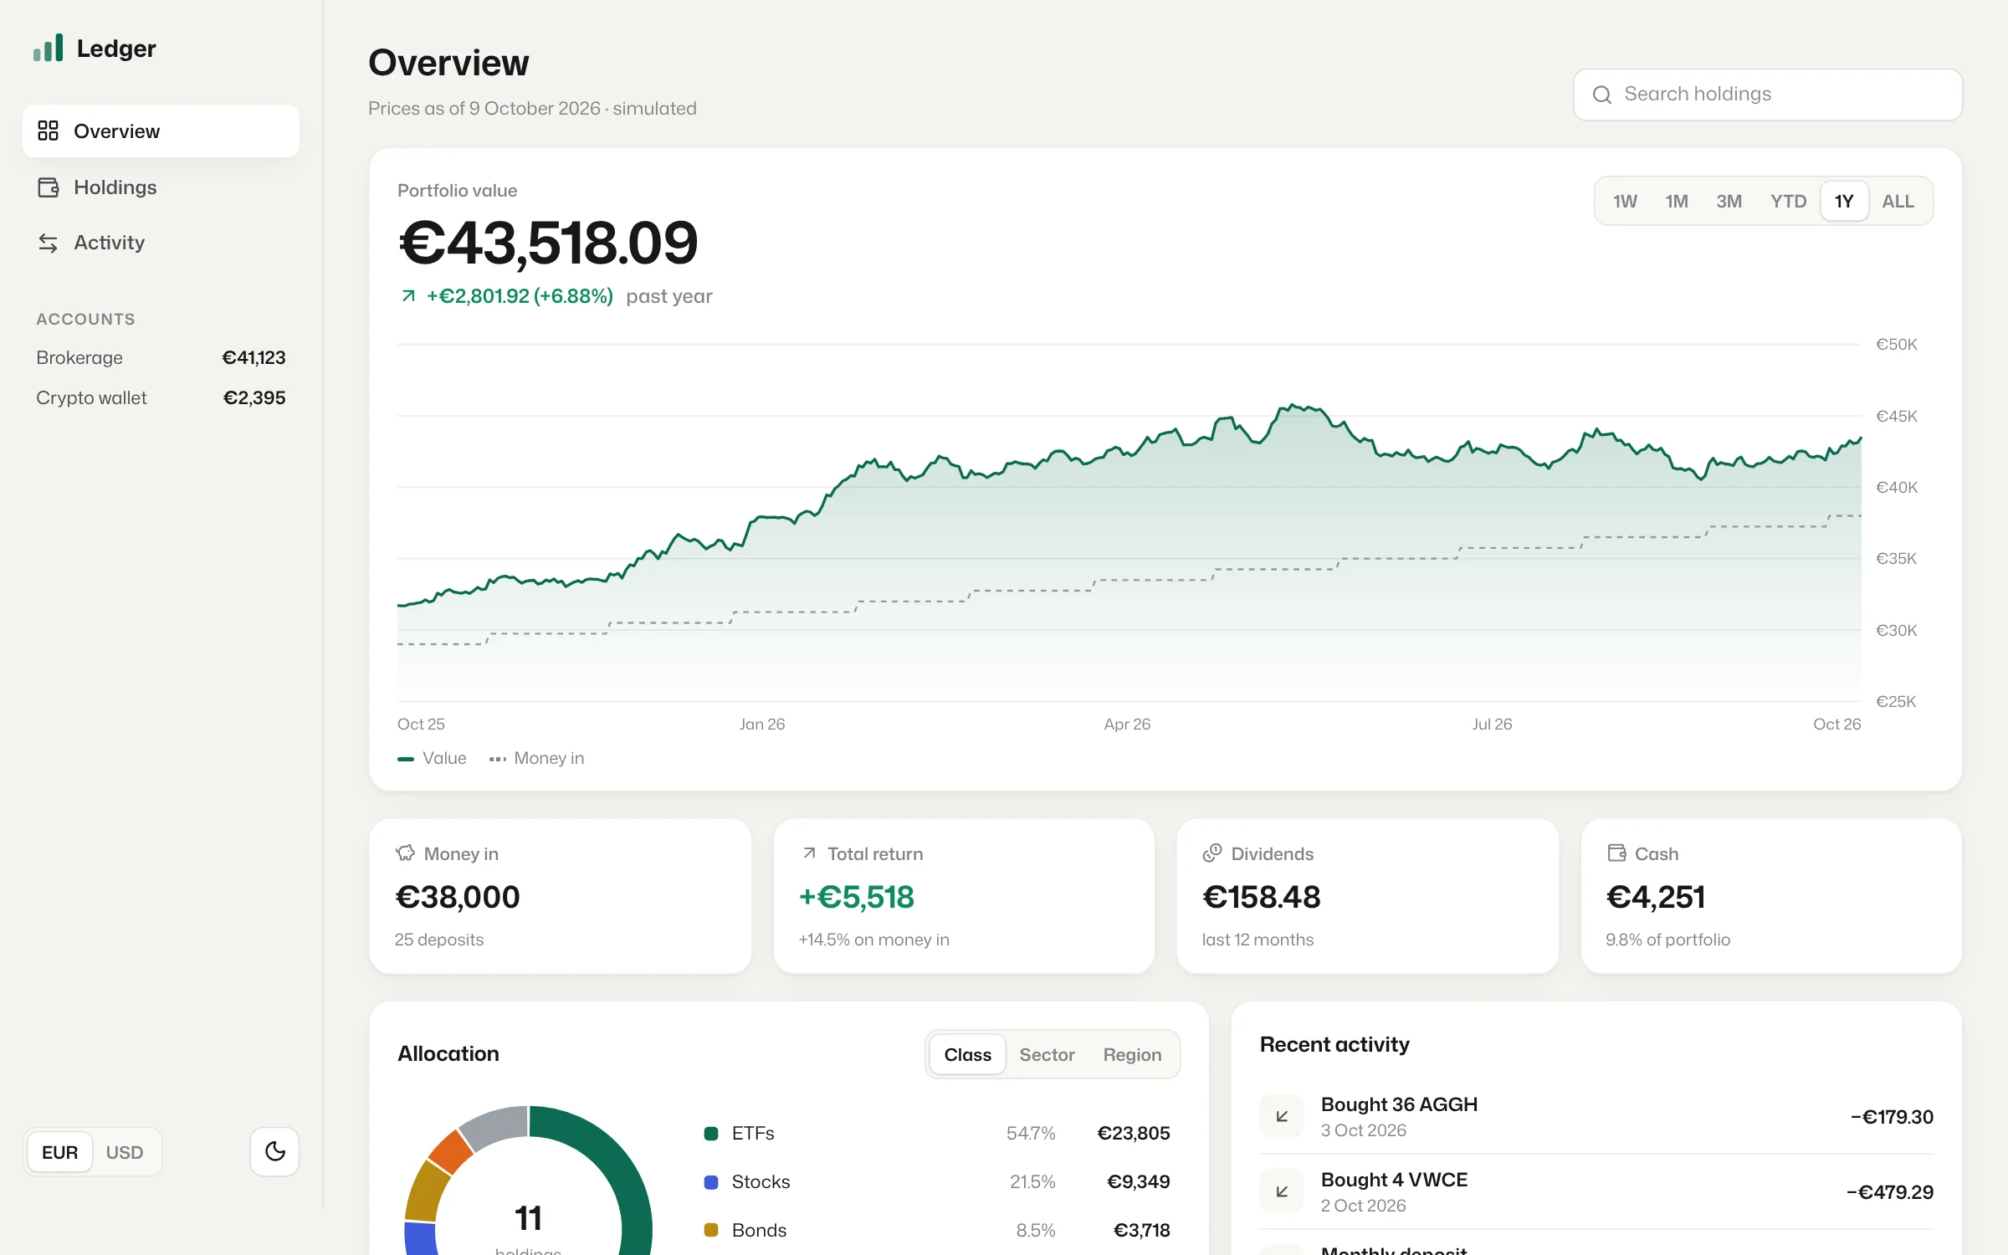Viewport: 2008px width, 1255px height.
Task: Click the −€179.30 activity amount
Action: (1892, 1117)
